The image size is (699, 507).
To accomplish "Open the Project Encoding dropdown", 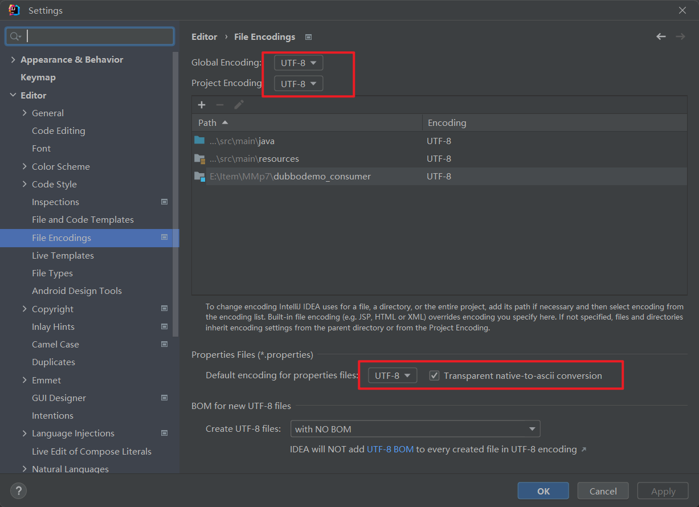I will pyautogui.click(x=299, y=84).
